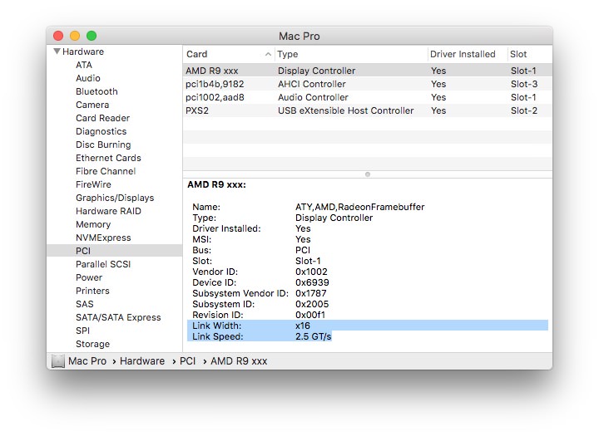599x436 pixels.
Task: Select Parallel SCSI in the sidebar
Action: coord(103,264)
